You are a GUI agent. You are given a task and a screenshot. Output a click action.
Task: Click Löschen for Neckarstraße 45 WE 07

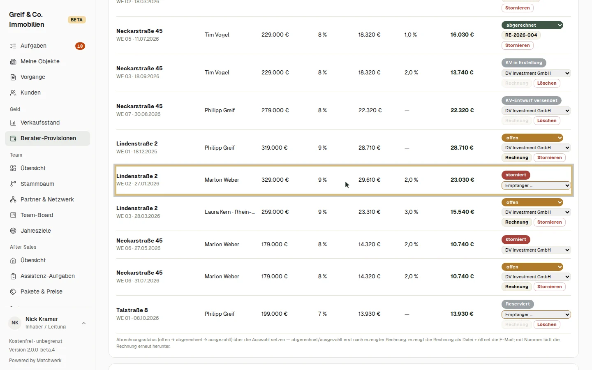click(x=547, y=121)
